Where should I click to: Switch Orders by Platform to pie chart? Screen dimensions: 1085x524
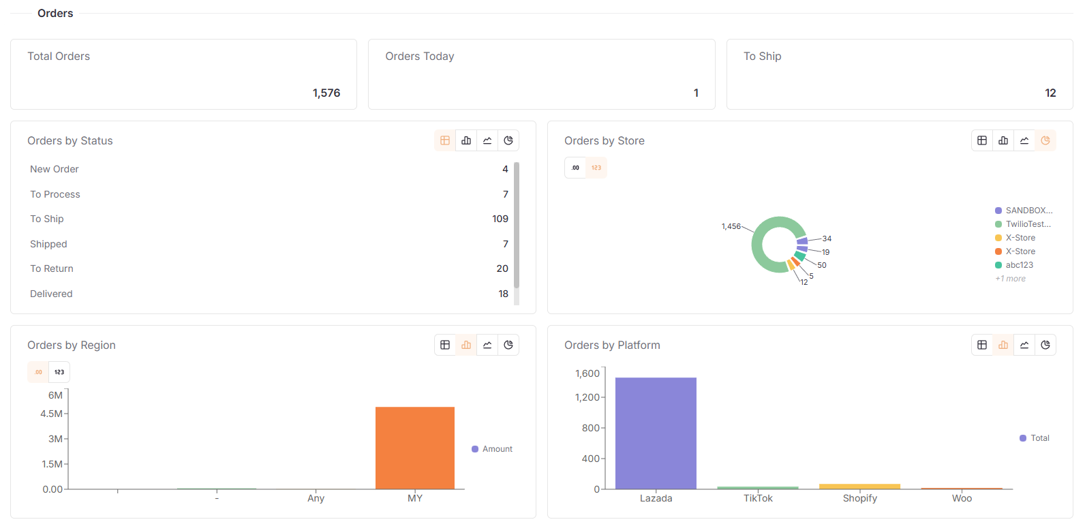[1045, 345]
